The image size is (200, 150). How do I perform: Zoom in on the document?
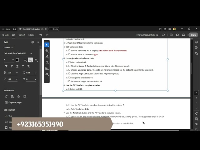click(x=197, y=124)
